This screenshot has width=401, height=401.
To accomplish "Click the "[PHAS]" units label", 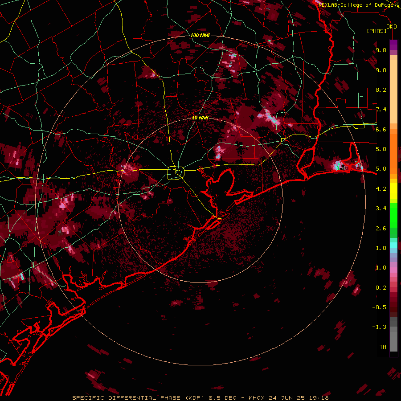I will 376,31.
